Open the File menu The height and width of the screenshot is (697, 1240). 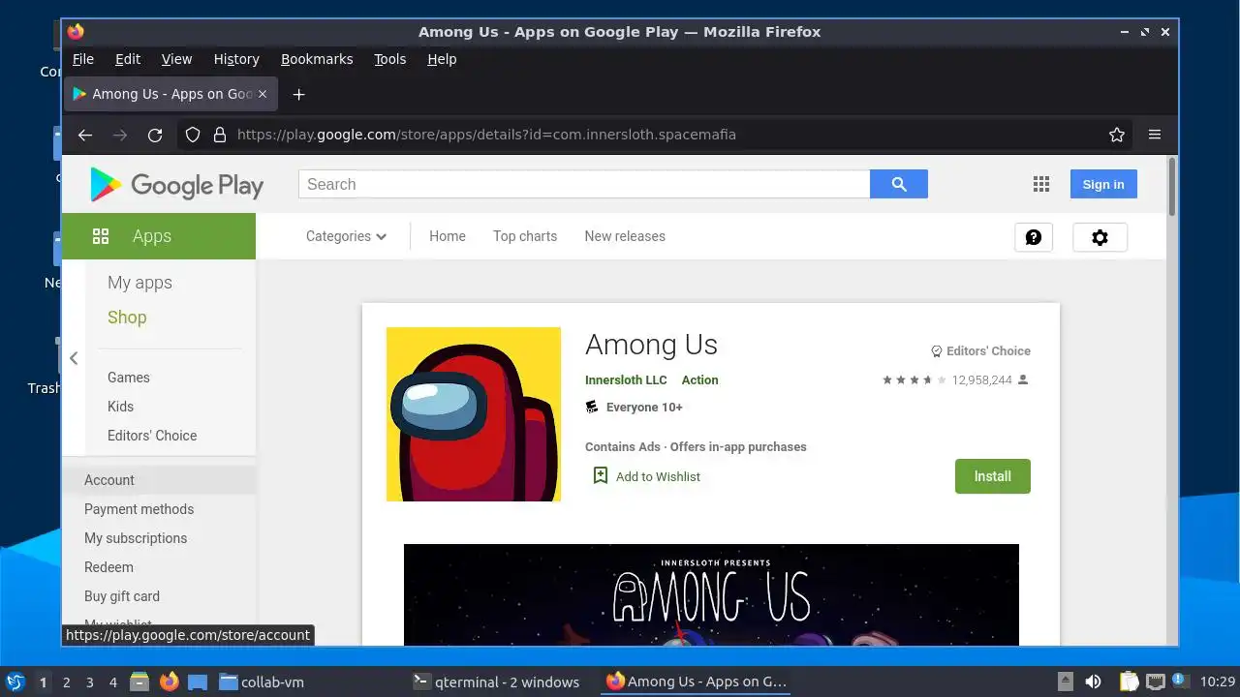coord(83,59)
